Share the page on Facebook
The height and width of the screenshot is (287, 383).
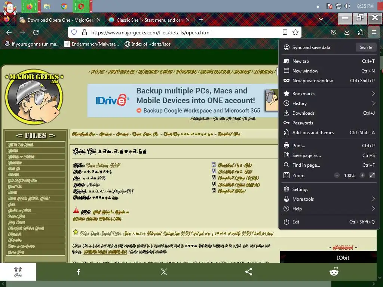(x=79, y=272)
